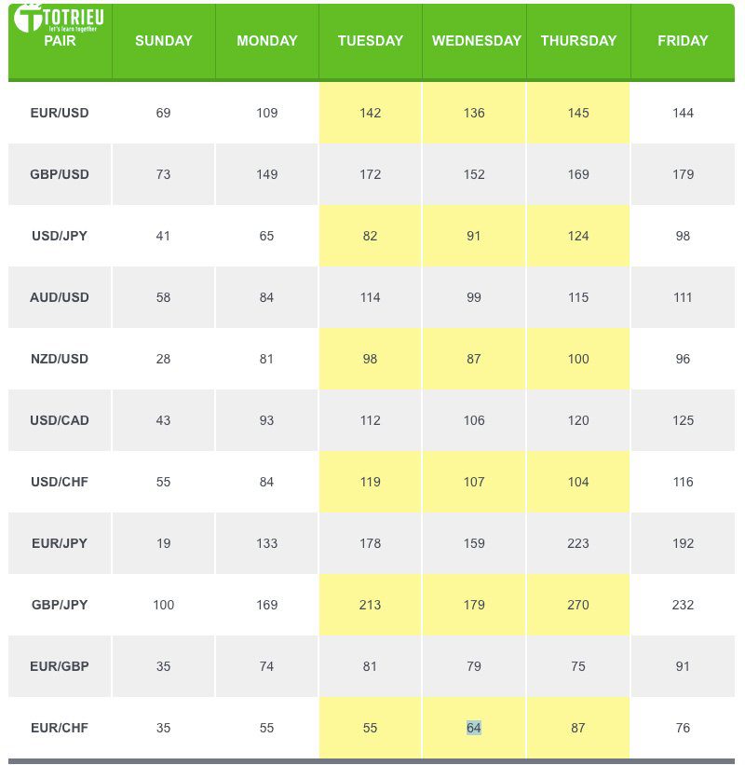Click the THURSDAY column header
The height and width of the screenshot is (765, 745).
point(578,40)
